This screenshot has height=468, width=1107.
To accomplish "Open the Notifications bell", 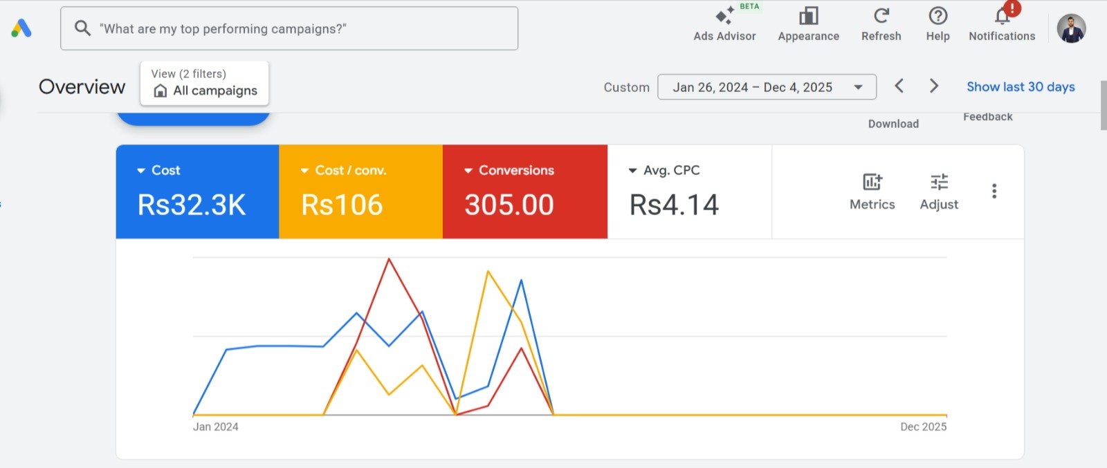I will [x=1002, y=17].
